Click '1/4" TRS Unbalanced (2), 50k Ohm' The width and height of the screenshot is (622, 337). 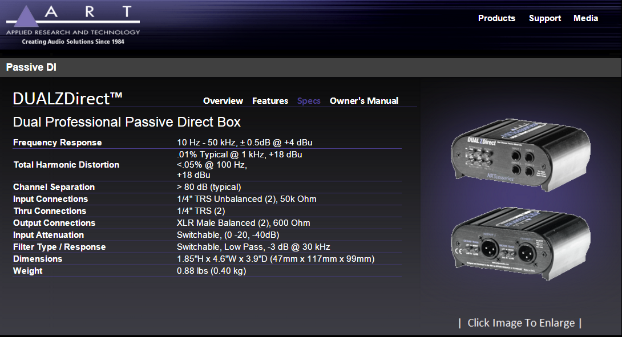(x=247, y=198)
